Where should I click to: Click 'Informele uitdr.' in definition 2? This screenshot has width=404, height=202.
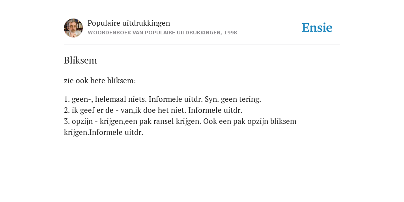click(x=215, y=110)
